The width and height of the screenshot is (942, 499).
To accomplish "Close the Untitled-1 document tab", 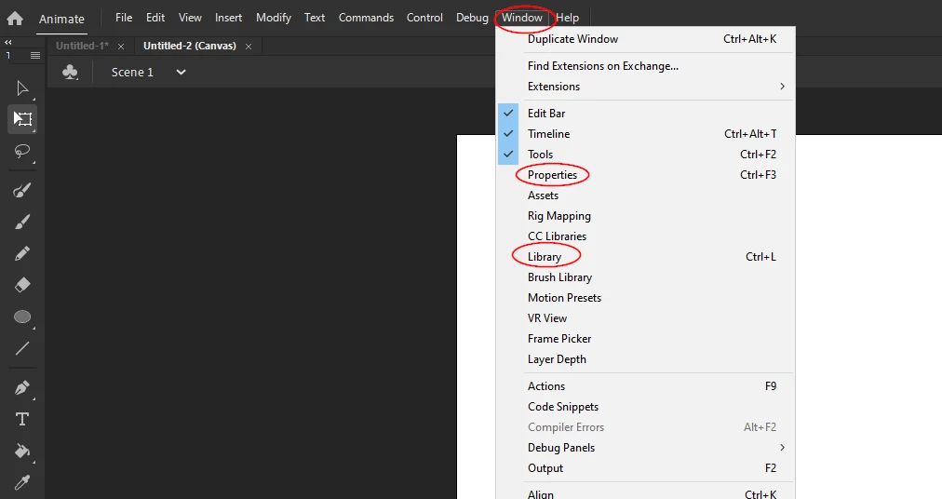I will point(121,47).
